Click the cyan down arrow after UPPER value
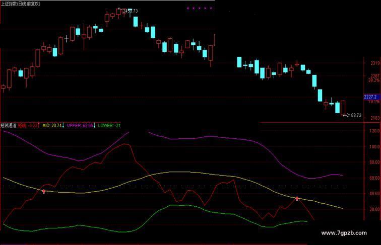This screenshot has height=245, width=381. coord(95,125)
